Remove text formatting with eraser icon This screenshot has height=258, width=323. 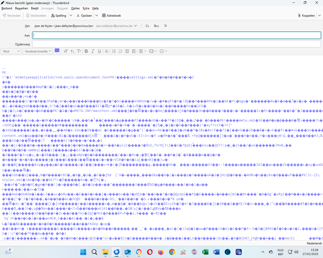point(107,51)
